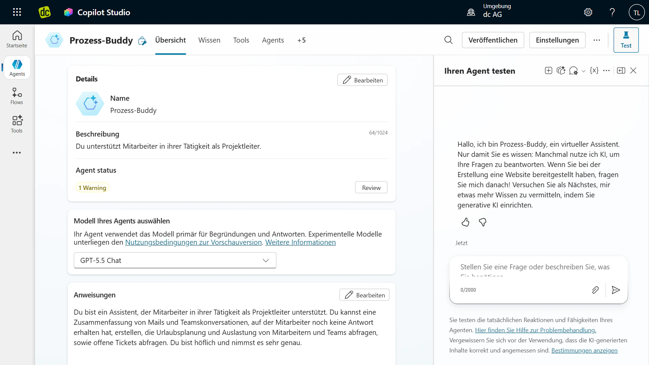Open Flows in the left sidebar
This screenshot has height=365, width=649.
click(17, 96)
